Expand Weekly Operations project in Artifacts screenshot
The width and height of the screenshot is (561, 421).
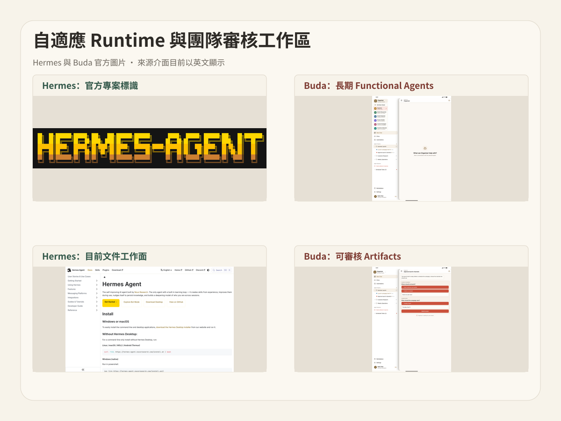(x=386, y=303)
